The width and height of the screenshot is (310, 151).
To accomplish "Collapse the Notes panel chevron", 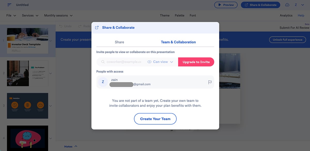I will coord(76,146).
